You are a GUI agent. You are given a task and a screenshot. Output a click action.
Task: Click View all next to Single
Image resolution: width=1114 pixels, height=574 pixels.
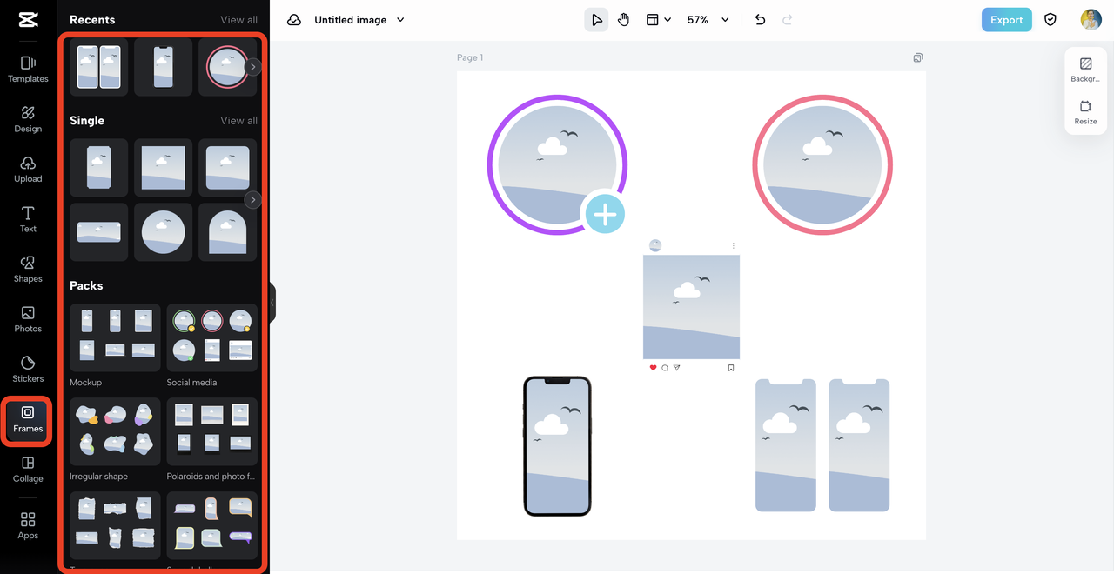click(238, 121)
